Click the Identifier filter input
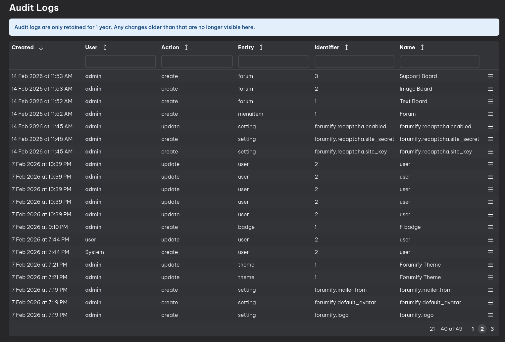 click(x=354, y=62)
